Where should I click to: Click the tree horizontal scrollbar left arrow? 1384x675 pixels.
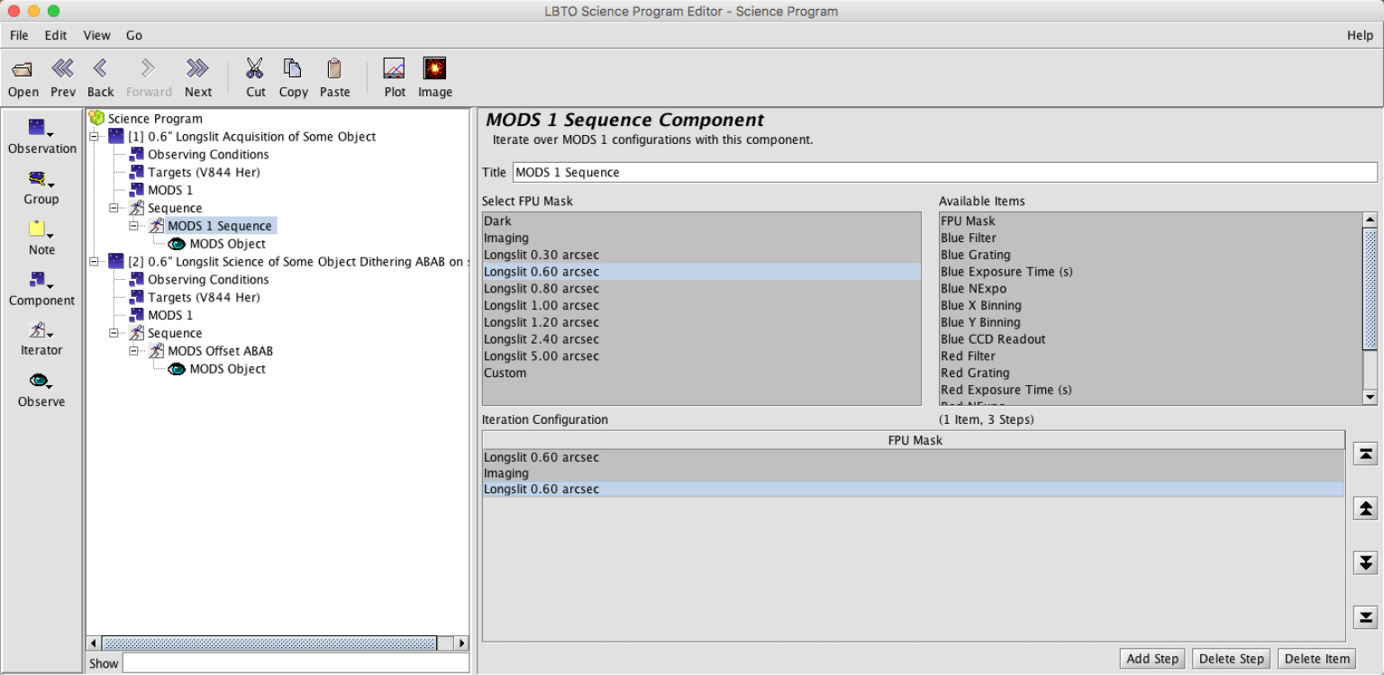94,643
